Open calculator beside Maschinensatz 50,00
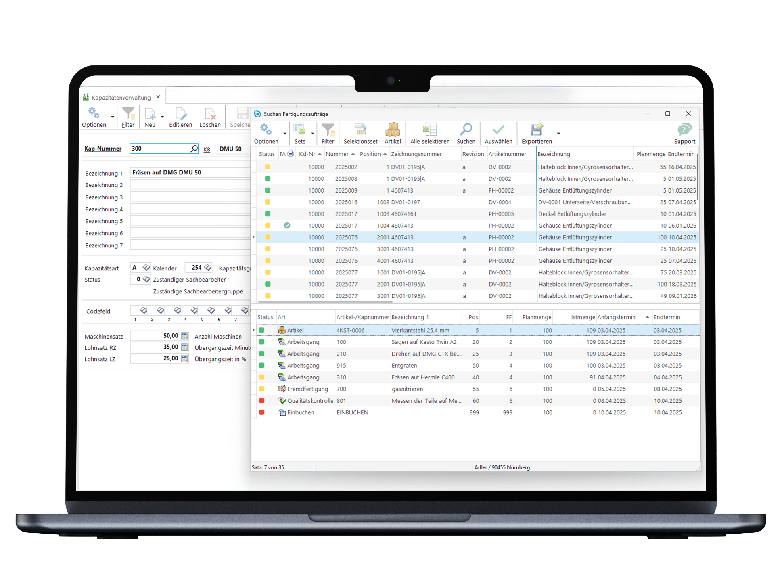 (x=184, y=336)
